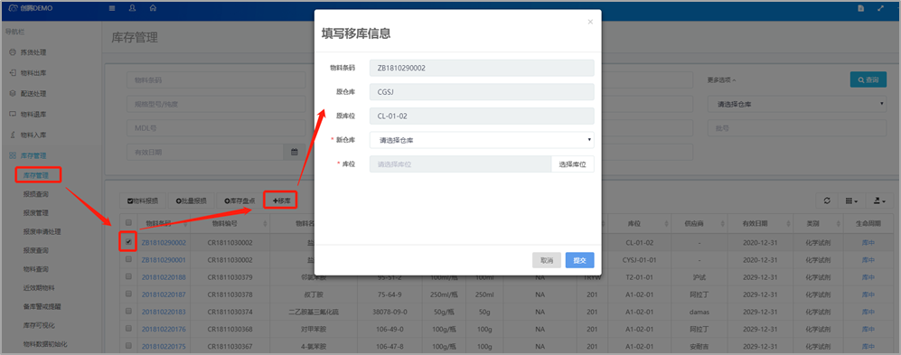
Task: Click the 请选择库位 field in dialog
Action: pyautogui.click(x=460, y=164)
